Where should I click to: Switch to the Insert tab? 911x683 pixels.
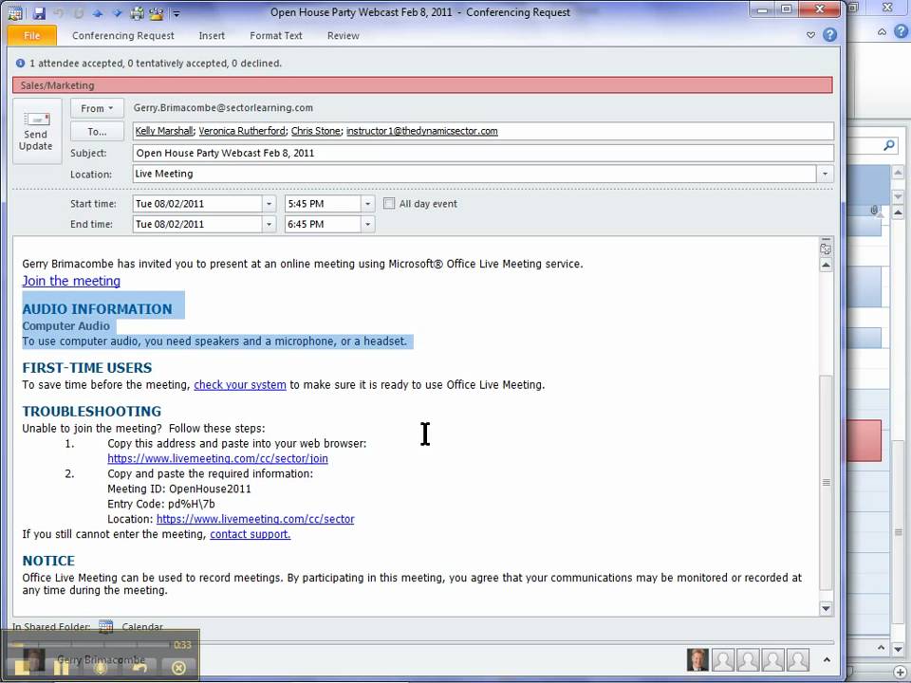[x=212, y=35]
